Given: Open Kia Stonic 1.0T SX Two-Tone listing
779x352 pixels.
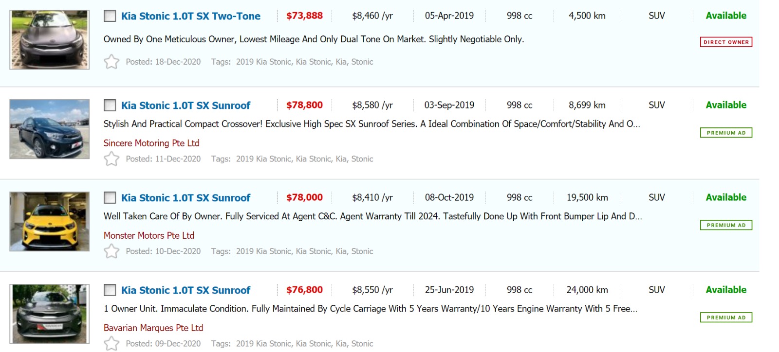Looking at the screenshot, I should [x=190, y=16].
